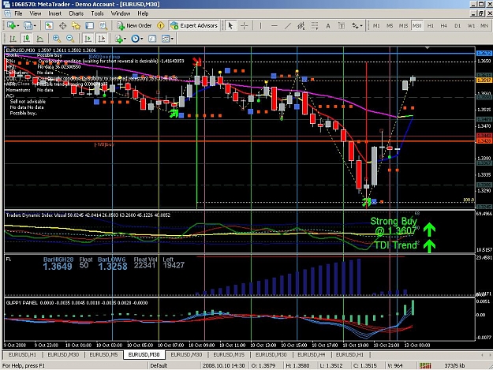Screen dimensions: 493x370
Task: Switch to the EURUSD,M15 chart tab
Action: coord(229,354)
